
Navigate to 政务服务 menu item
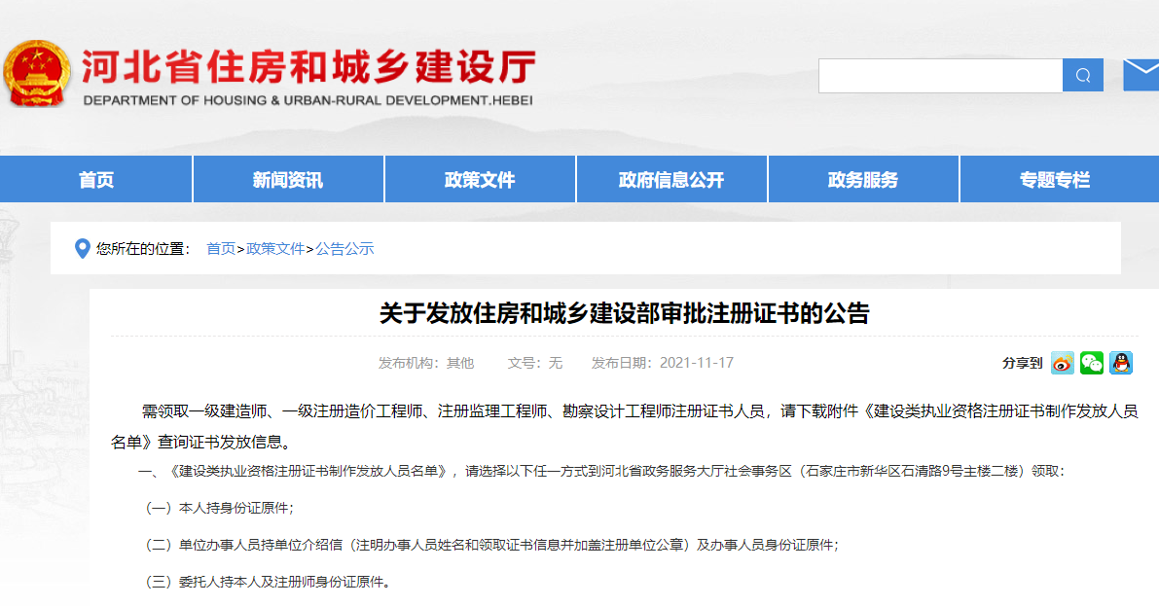pyautogui.click(x=863, y=180)
